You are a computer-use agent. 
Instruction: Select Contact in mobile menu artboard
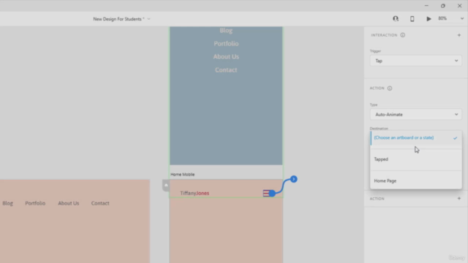pos(226,70)
